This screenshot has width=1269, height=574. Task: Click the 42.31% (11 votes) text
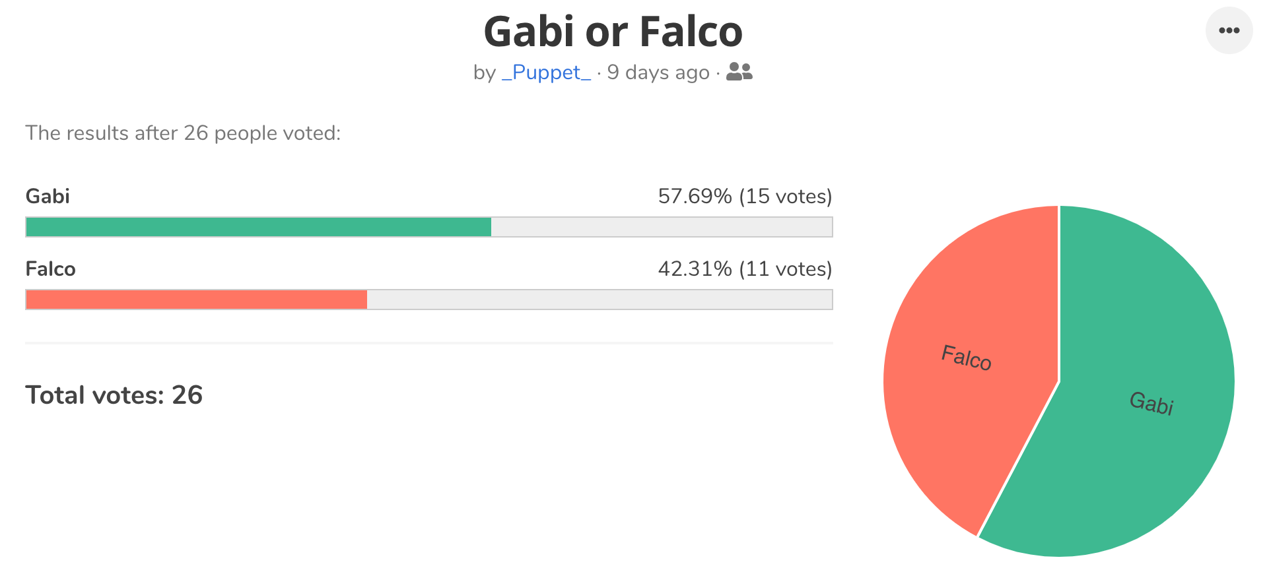tap(745, 269)
